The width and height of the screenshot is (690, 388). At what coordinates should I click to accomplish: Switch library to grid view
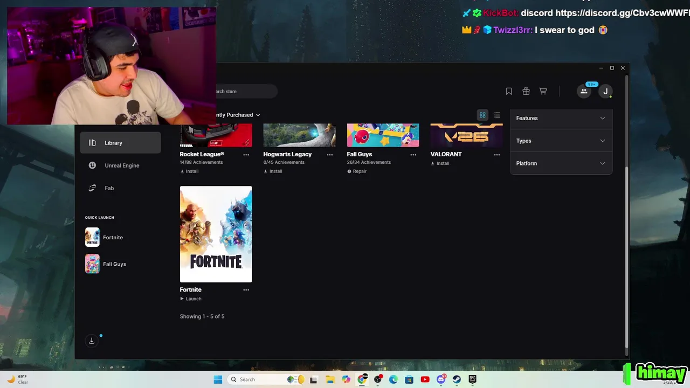pos(482,115)
